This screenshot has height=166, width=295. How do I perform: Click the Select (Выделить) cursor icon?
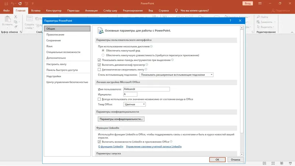click(258, 27)
